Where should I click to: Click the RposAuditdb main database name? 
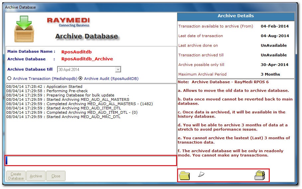point(76,52)
